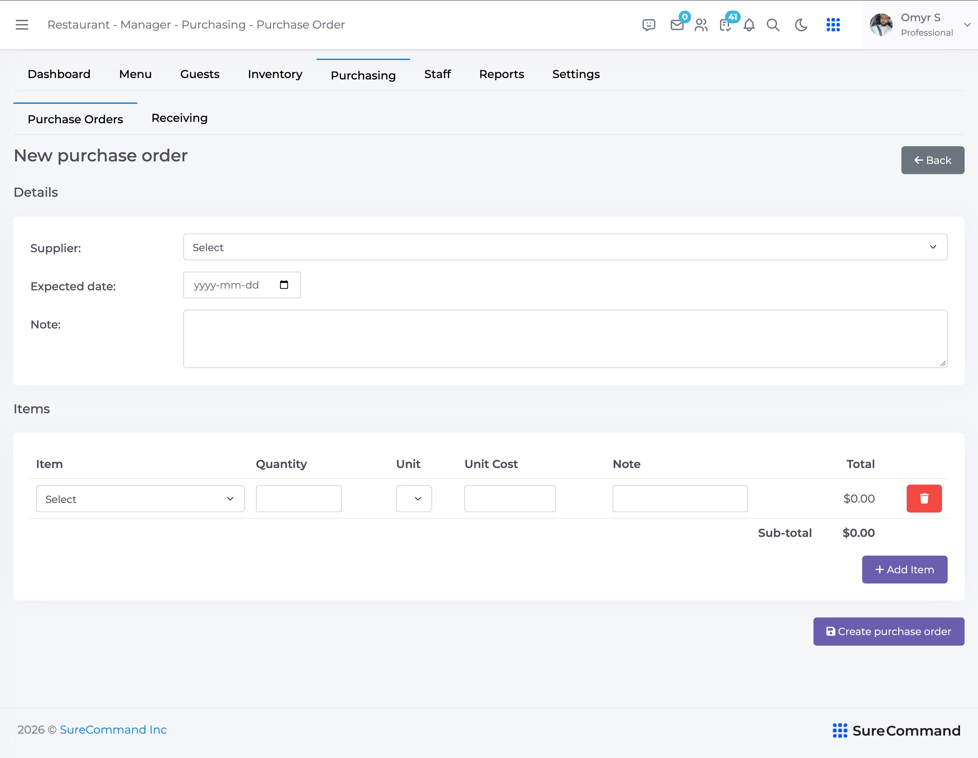The image size is (978, 758).
Task: Focus the Expected date field
Action: click(x=242, y=285)
